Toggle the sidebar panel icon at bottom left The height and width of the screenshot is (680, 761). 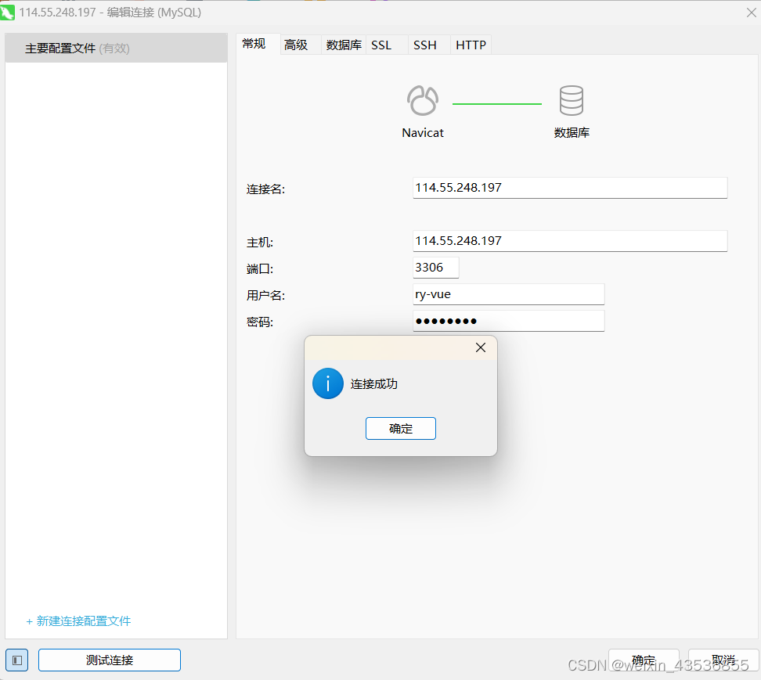tap(17, 660)
